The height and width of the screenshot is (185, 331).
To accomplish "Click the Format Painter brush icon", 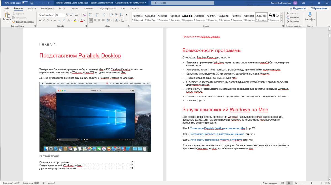I will (14, 22).
